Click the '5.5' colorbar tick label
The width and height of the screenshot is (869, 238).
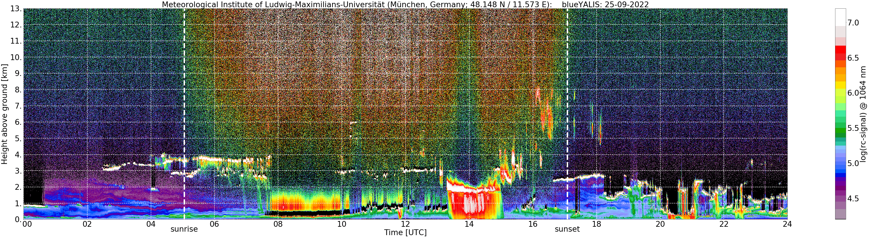(853, 128)
